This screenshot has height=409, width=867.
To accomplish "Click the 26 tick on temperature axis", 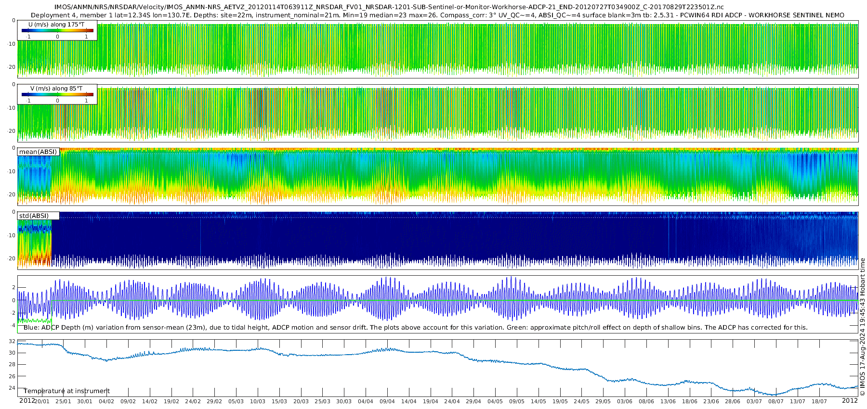I will tap(12, 376).
